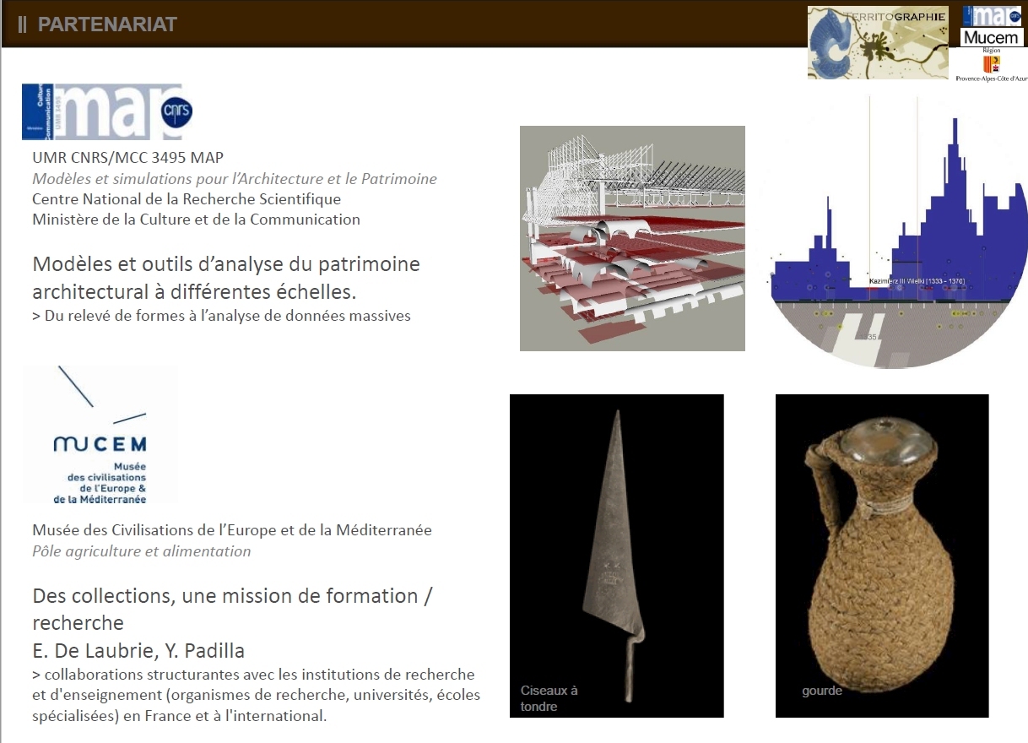
Task: Click the text 'UMR CNRS/MCC 3495 MAP'
Action: point(128,157)
